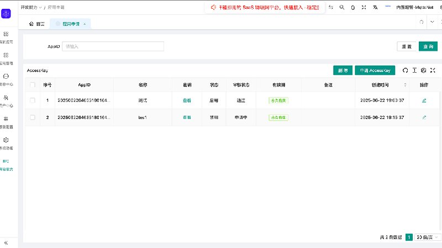Open the header search magnifier icon
The image size is (442, 248).
coord(342,7)
